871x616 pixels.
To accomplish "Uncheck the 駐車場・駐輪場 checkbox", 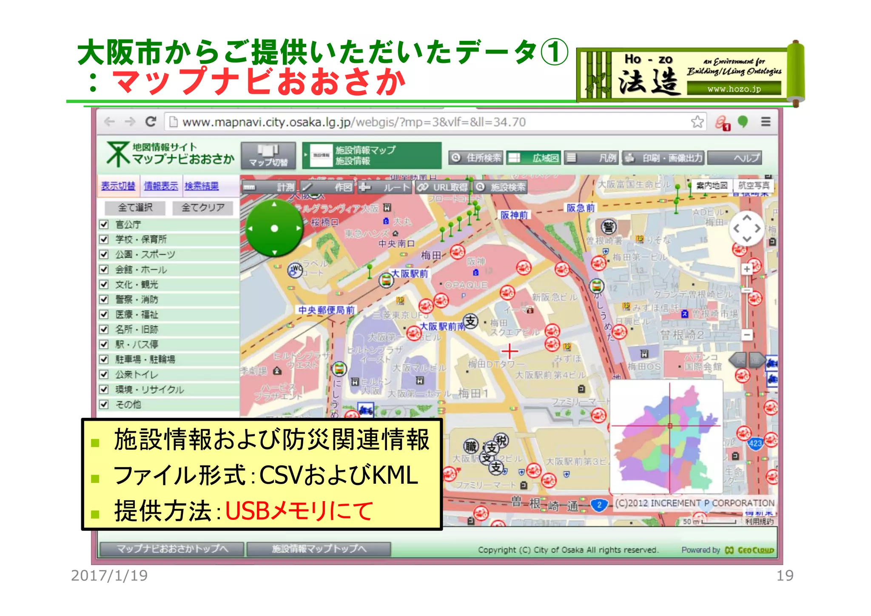I will click(104, 359).
